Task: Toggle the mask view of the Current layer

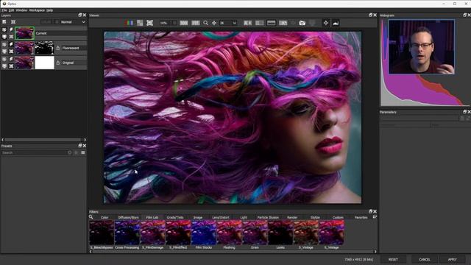Action: tap(4, 37)
